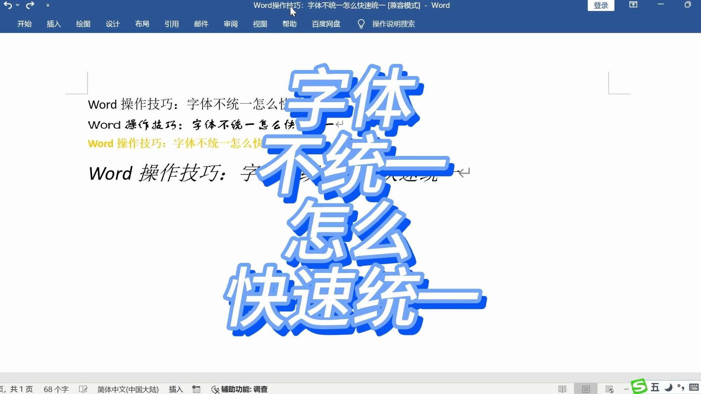Switch to the 邮件 ribbon tab
Viewport: 701px width, 394px height.
[201, 24]
